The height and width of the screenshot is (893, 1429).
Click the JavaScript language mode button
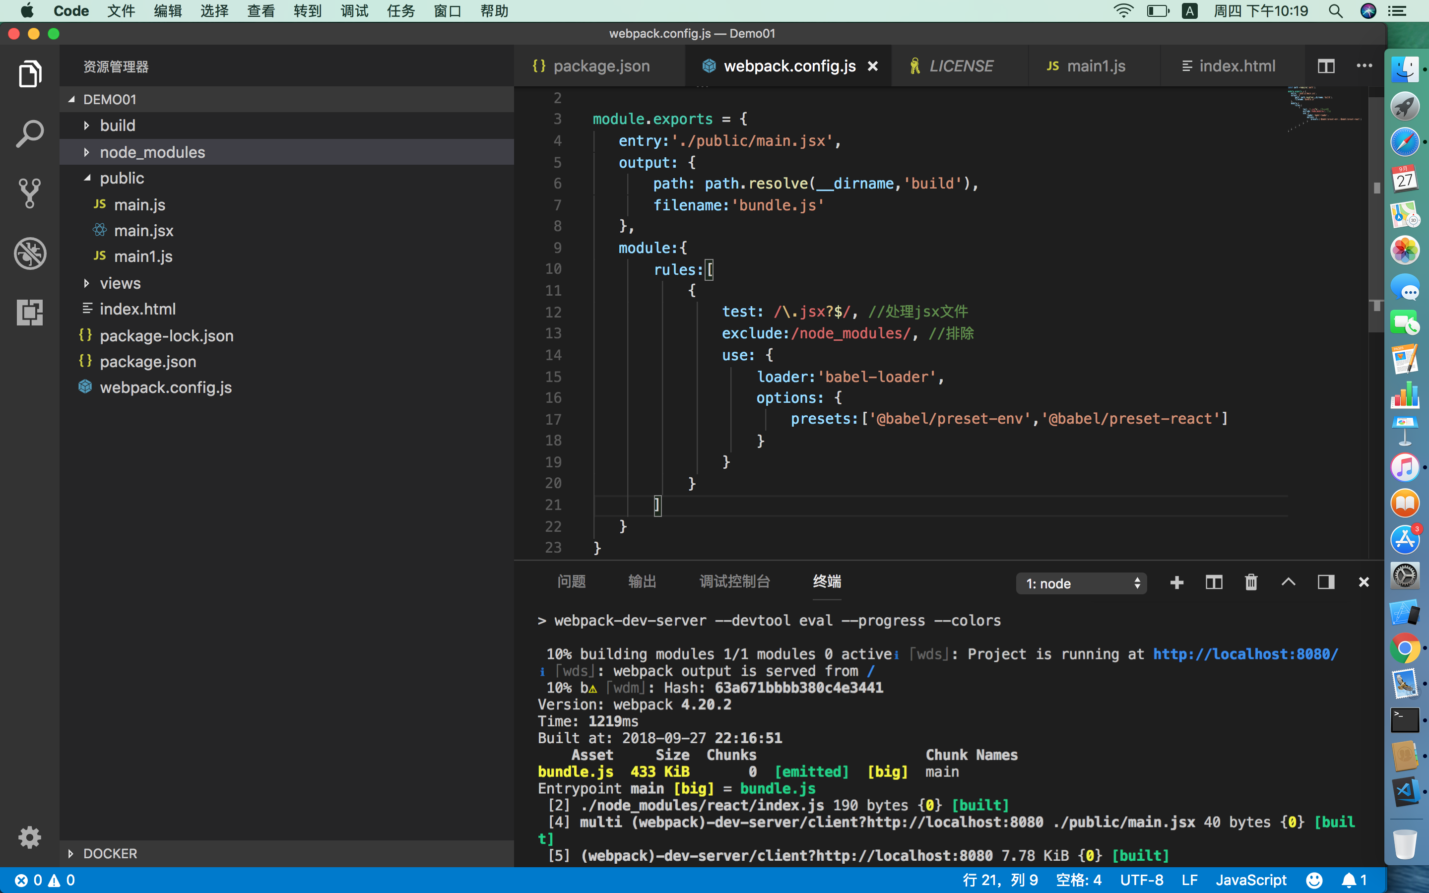[x=1251, y=880]
